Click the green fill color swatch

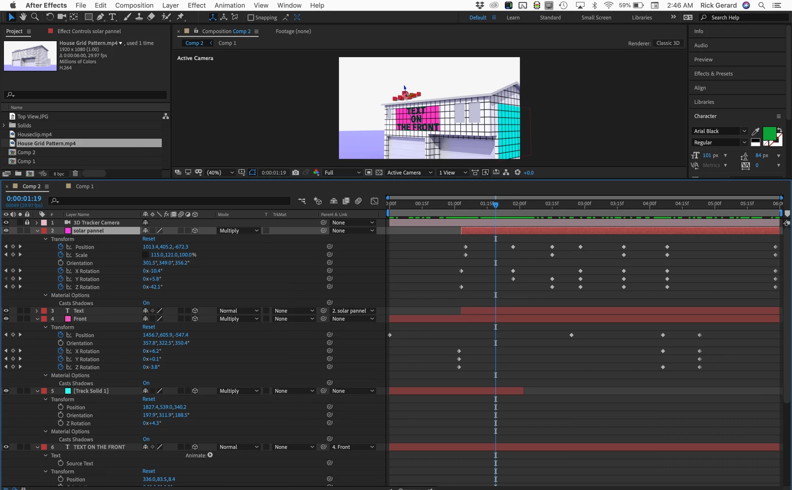[769, 133]
